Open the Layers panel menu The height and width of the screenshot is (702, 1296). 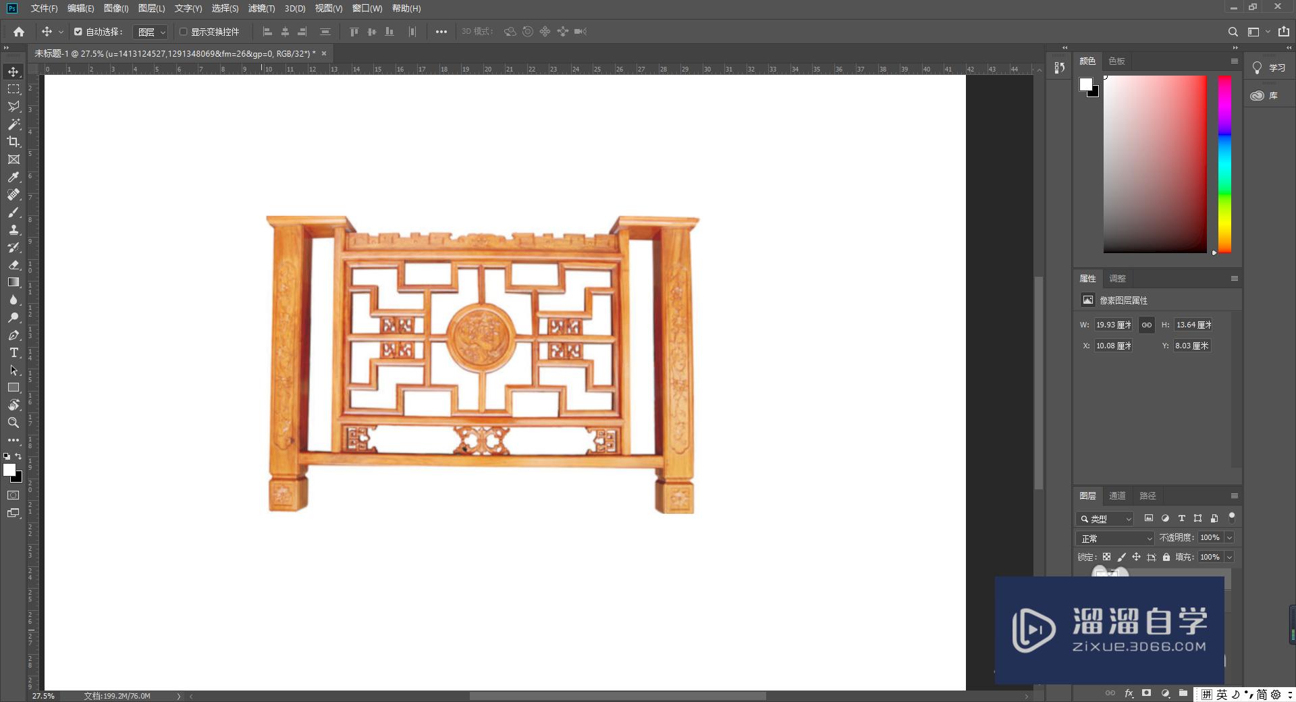pyautogui.click(x=1235, y=495)
